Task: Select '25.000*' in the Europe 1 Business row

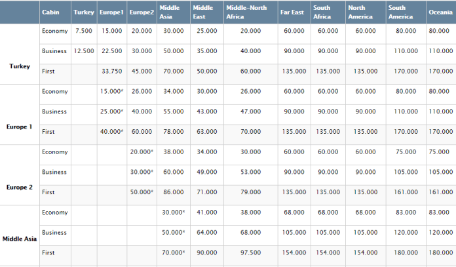Action: point(111,112)
